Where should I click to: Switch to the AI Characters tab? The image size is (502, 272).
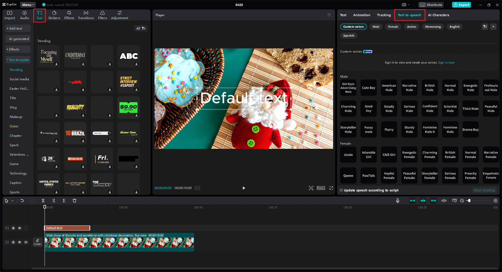pos(438,15)
